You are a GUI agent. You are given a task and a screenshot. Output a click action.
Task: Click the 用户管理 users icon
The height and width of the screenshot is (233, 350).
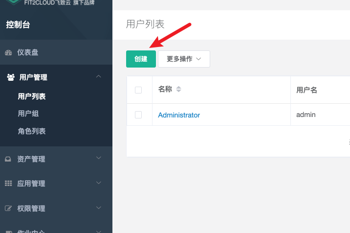point(11,77)
